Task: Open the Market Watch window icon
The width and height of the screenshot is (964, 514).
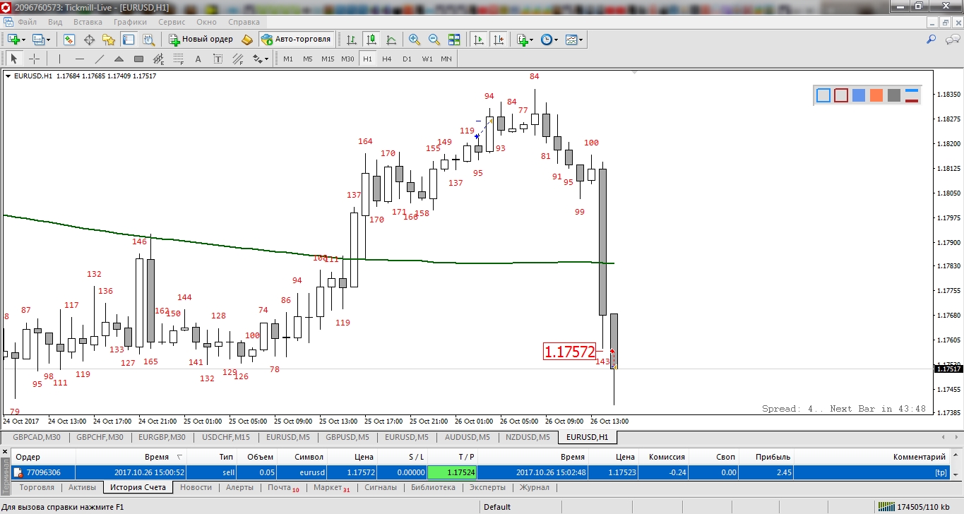Action: tap(69, 40)
